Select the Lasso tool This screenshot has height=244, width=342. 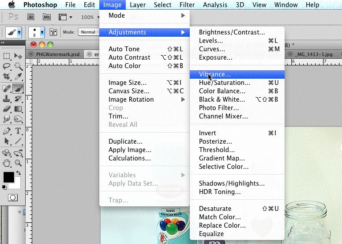coord(7,66)
